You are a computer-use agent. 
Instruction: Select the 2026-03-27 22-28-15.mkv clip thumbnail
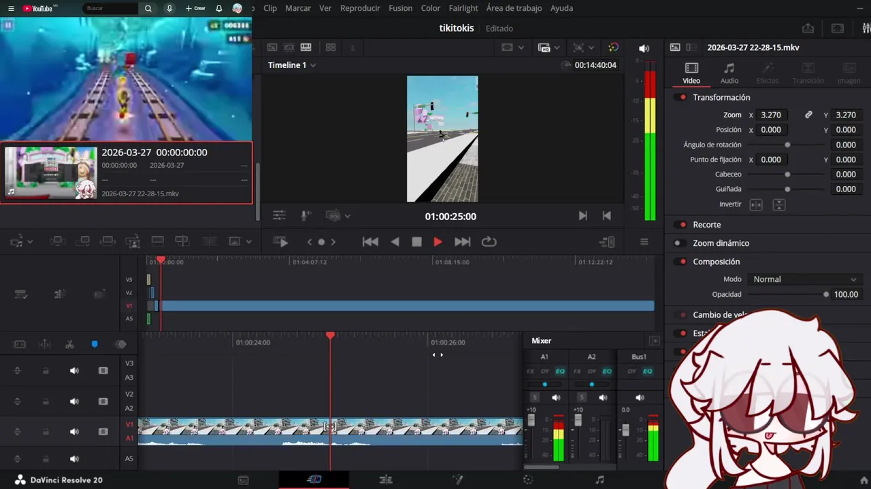(51, 173)
